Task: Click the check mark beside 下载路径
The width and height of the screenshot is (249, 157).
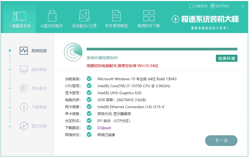Action: [x=89, y=127]
